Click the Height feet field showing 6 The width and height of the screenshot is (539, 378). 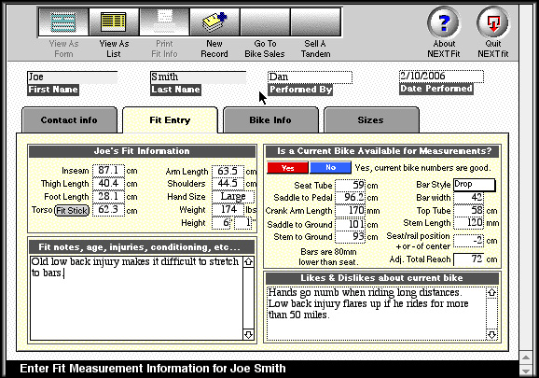pos(221,223)
